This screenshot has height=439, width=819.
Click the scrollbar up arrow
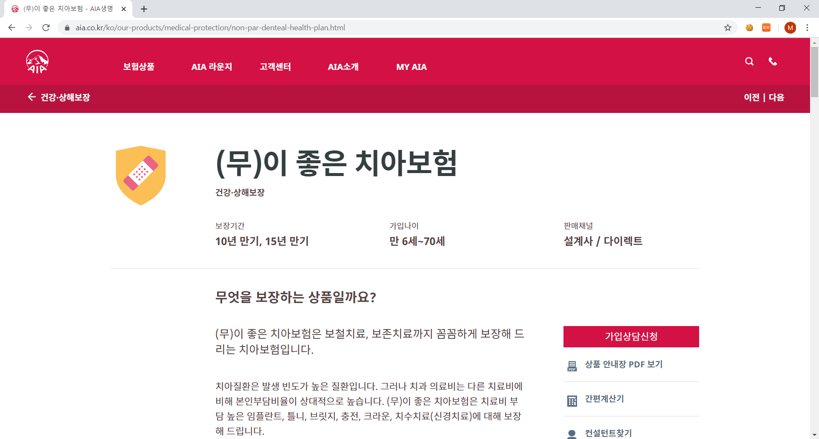pyautogui.click(x=814, y=42)
